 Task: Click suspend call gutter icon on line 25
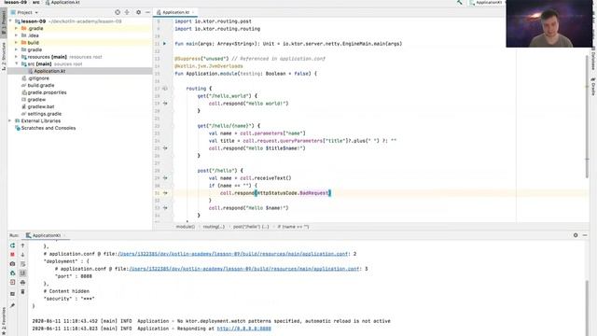[165, 148]
